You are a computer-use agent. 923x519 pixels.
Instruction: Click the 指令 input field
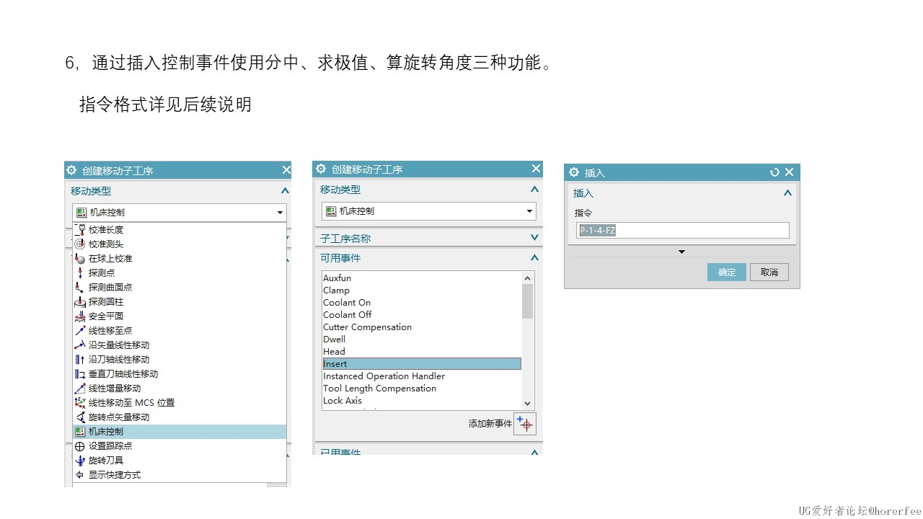click(684, 231)
